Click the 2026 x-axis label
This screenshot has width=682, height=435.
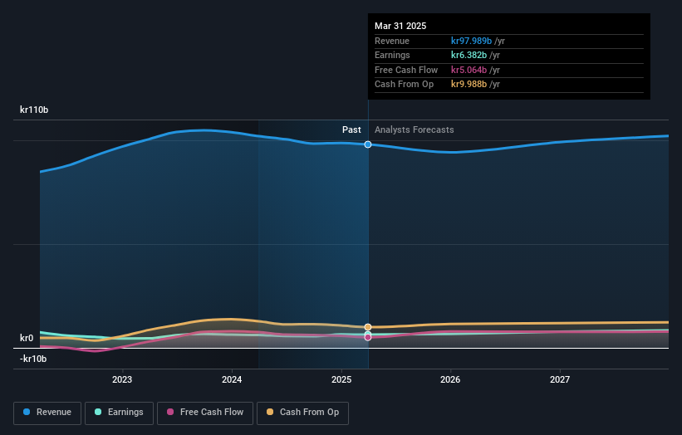click(450, 379)
